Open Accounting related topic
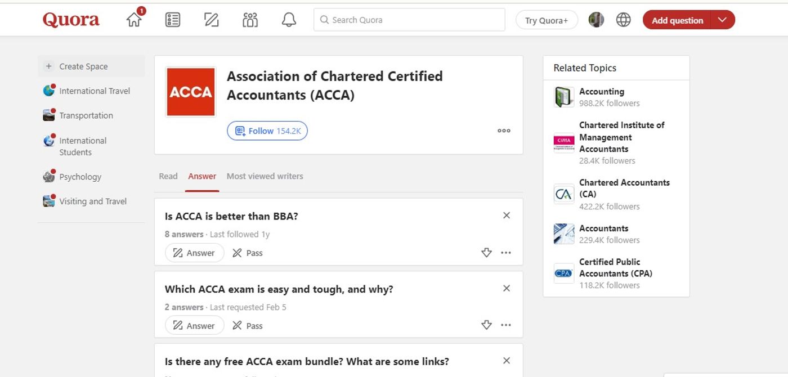The image size is (788, 377). click(602, 91)
